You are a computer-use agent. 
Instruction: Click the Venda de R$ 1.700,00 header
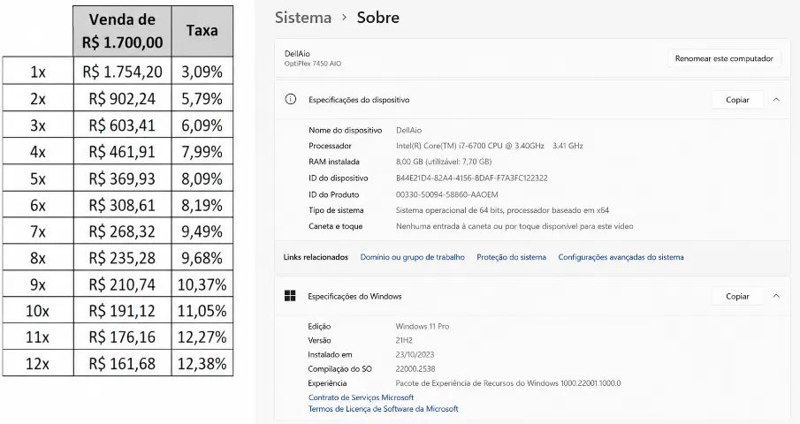123,31
